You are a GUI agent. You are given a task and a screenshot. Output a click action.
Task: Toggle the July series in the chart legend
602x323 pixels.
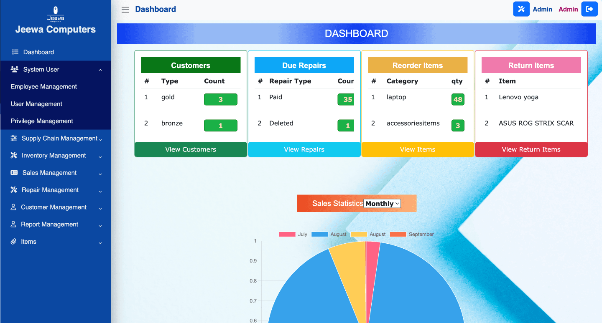(293, 234)
